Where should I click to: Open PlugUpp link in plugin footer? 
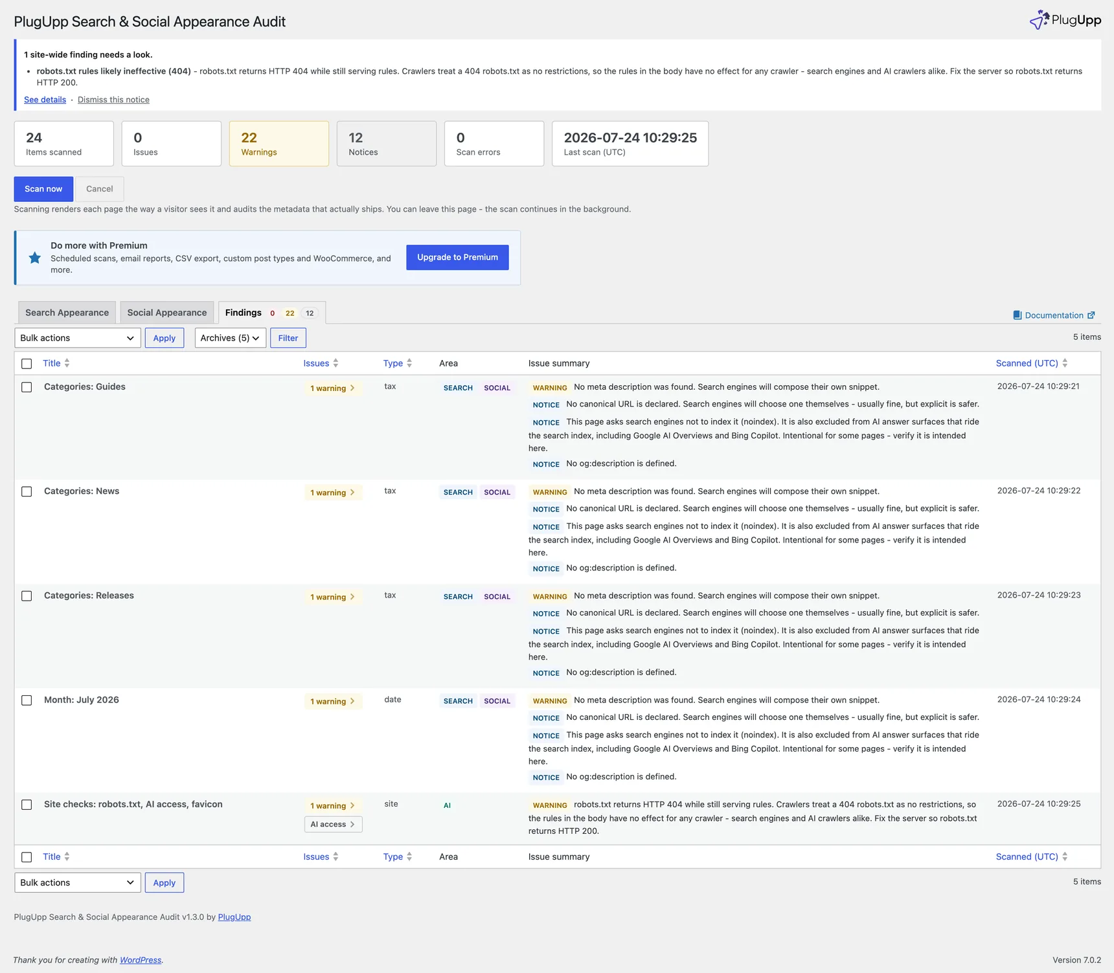pyautogui.click(x=234, y=917)
